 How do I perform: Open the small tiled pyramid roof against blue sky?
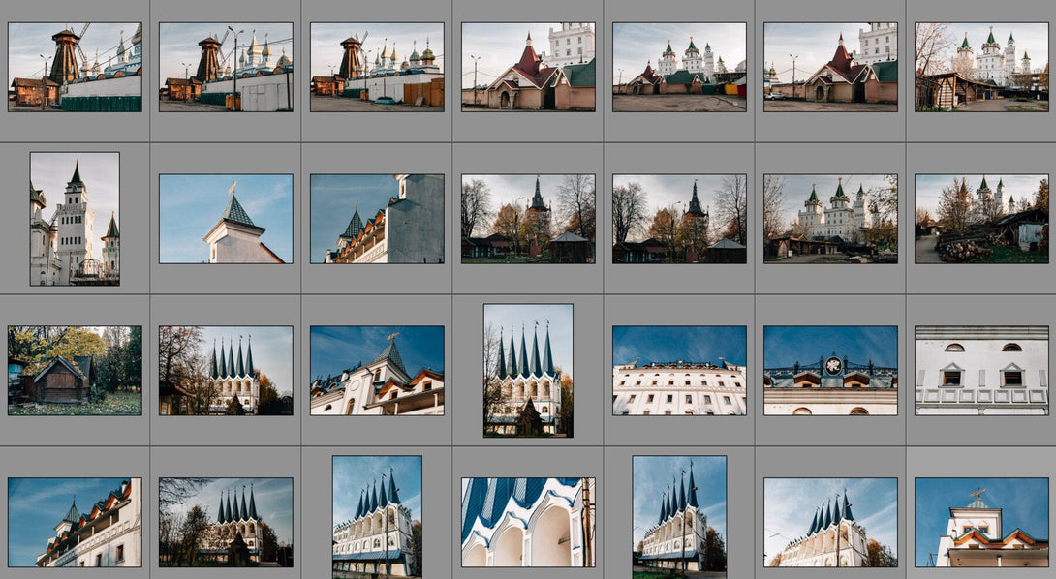click(x=226, y=219)
